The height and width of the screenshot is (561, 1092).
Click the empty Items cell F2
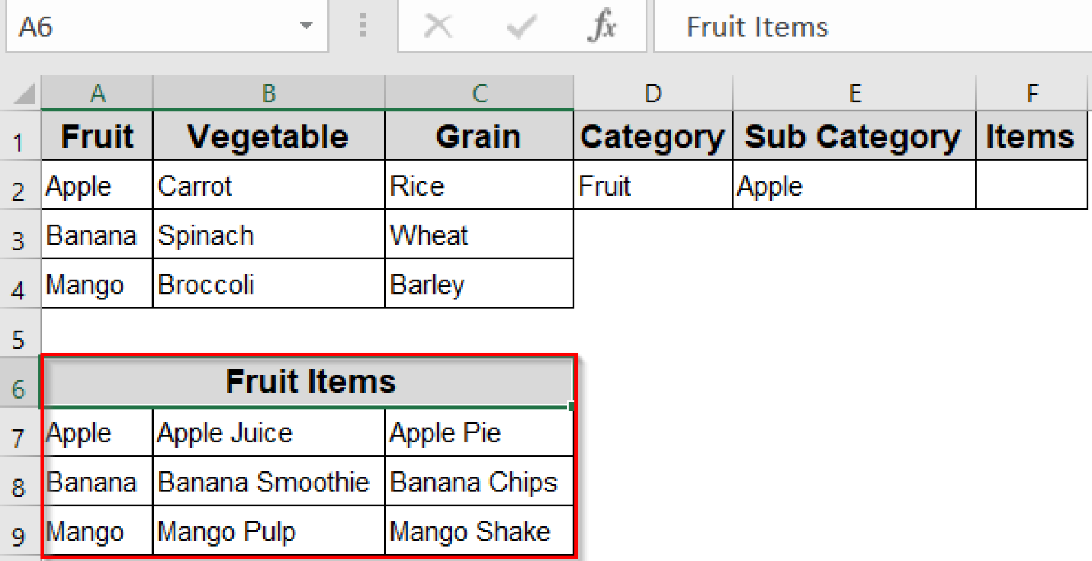point(1031,186)
